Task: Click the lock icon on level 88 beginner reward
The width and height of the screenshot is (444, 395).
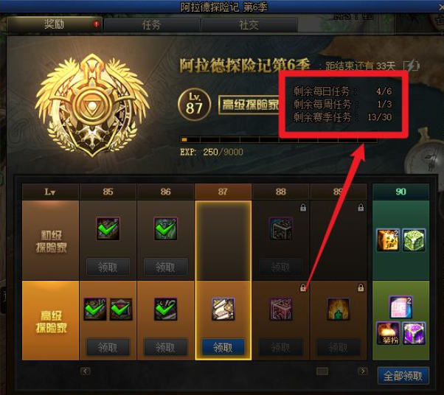Action: point(303,208)
